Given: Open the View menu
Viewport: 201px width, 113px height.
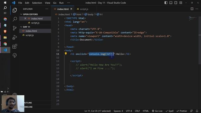Looking at the screenshot, I should click(x=47, y=3).
